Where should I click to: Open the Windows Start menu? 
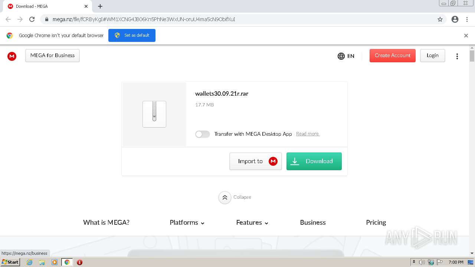click(x=10, y=262)
